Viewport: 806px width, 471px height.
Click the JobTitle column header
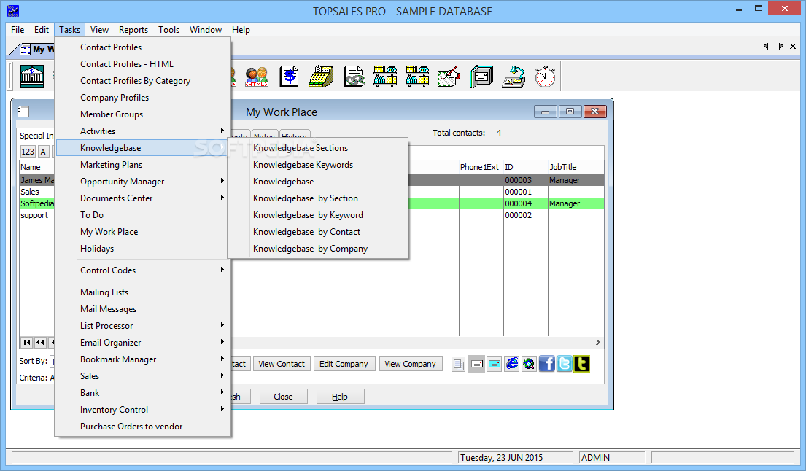pos(576,167)
